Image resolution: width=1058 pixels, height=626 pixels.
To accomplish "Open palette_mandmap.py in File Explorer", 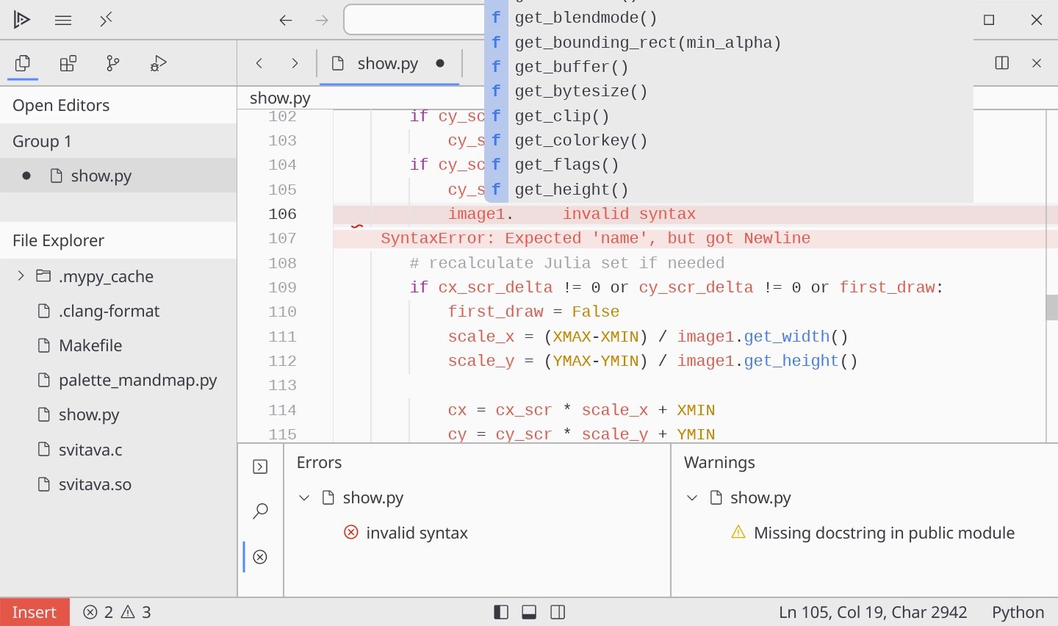I will point(137,381).
